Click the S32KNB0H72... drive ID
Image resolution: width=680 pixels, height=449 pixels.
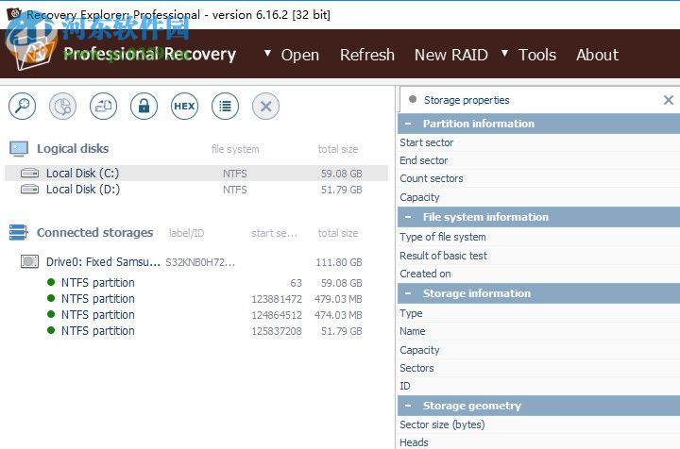click(x=200, y=262)
